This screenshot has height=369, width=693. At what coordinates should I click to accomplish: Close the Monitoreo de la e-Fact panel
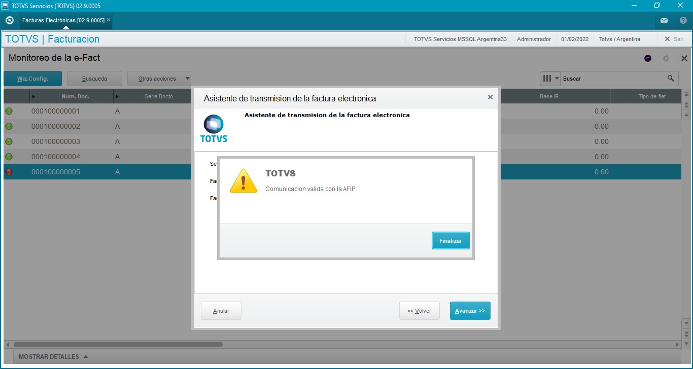coord(684,58)
